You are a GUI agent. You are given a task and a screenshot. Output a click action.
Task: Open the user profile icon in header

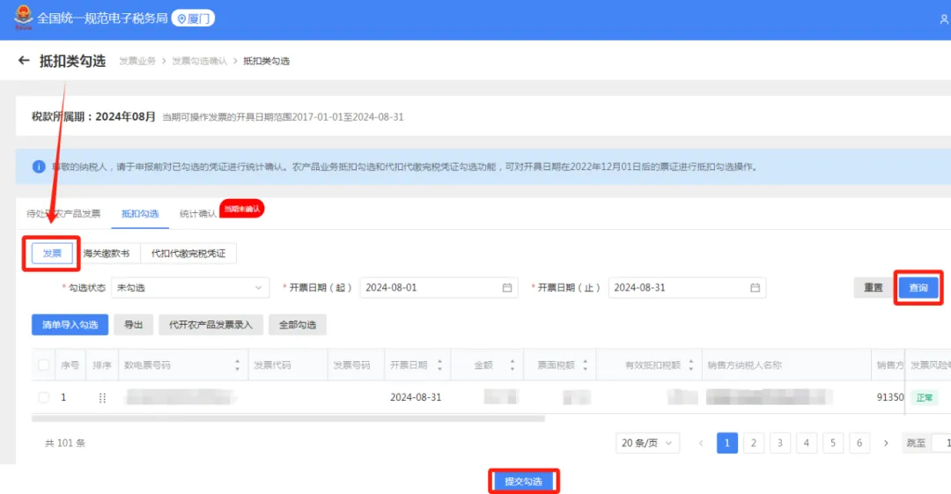click(944, 19)
